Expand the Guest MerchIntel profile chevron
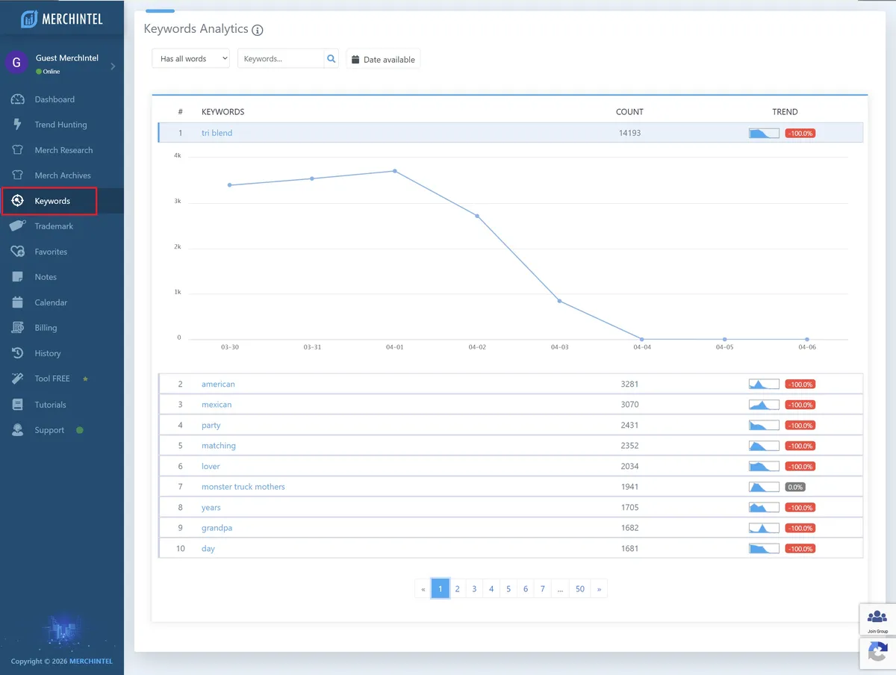The image size is (896, 675). pos(113,66)
